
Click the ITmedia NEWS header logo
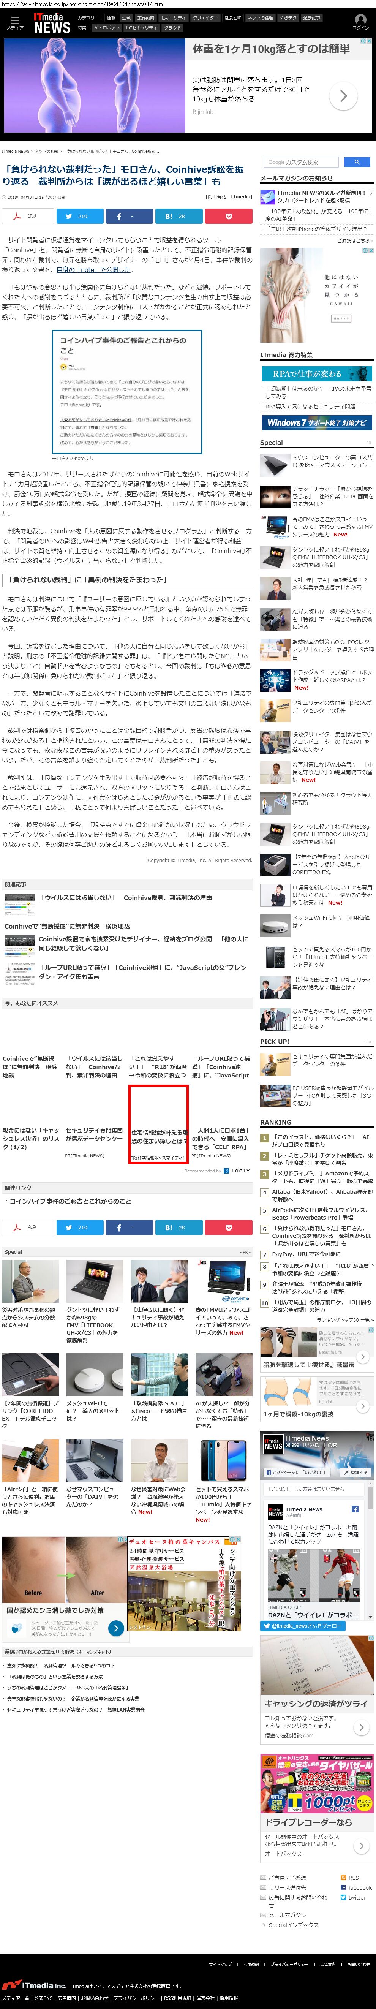pyautogui.click(x=52, y=23)
